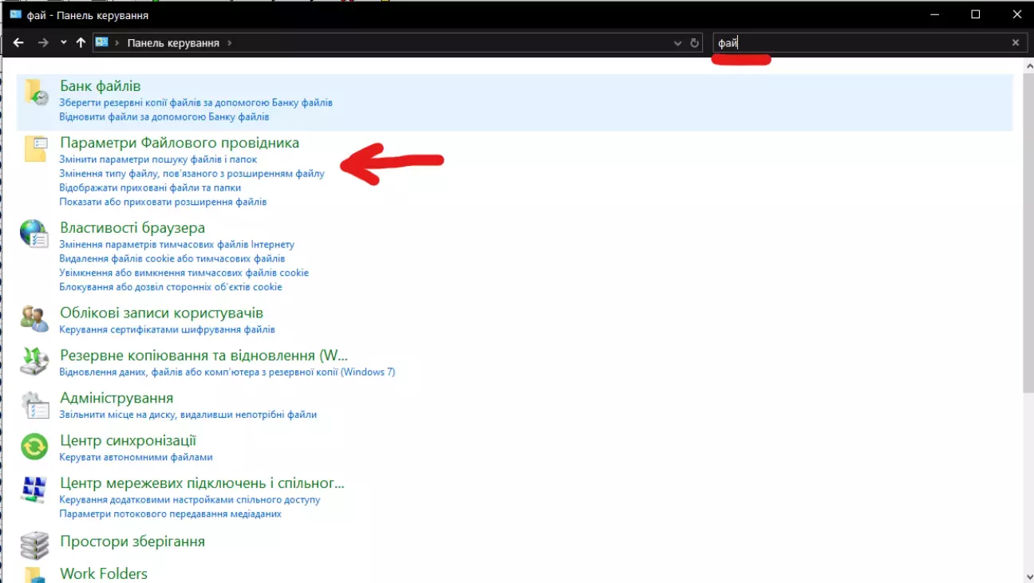Go up one level with up arrow
Viewport: 1034px width, 583px height.
coord(81,43)
